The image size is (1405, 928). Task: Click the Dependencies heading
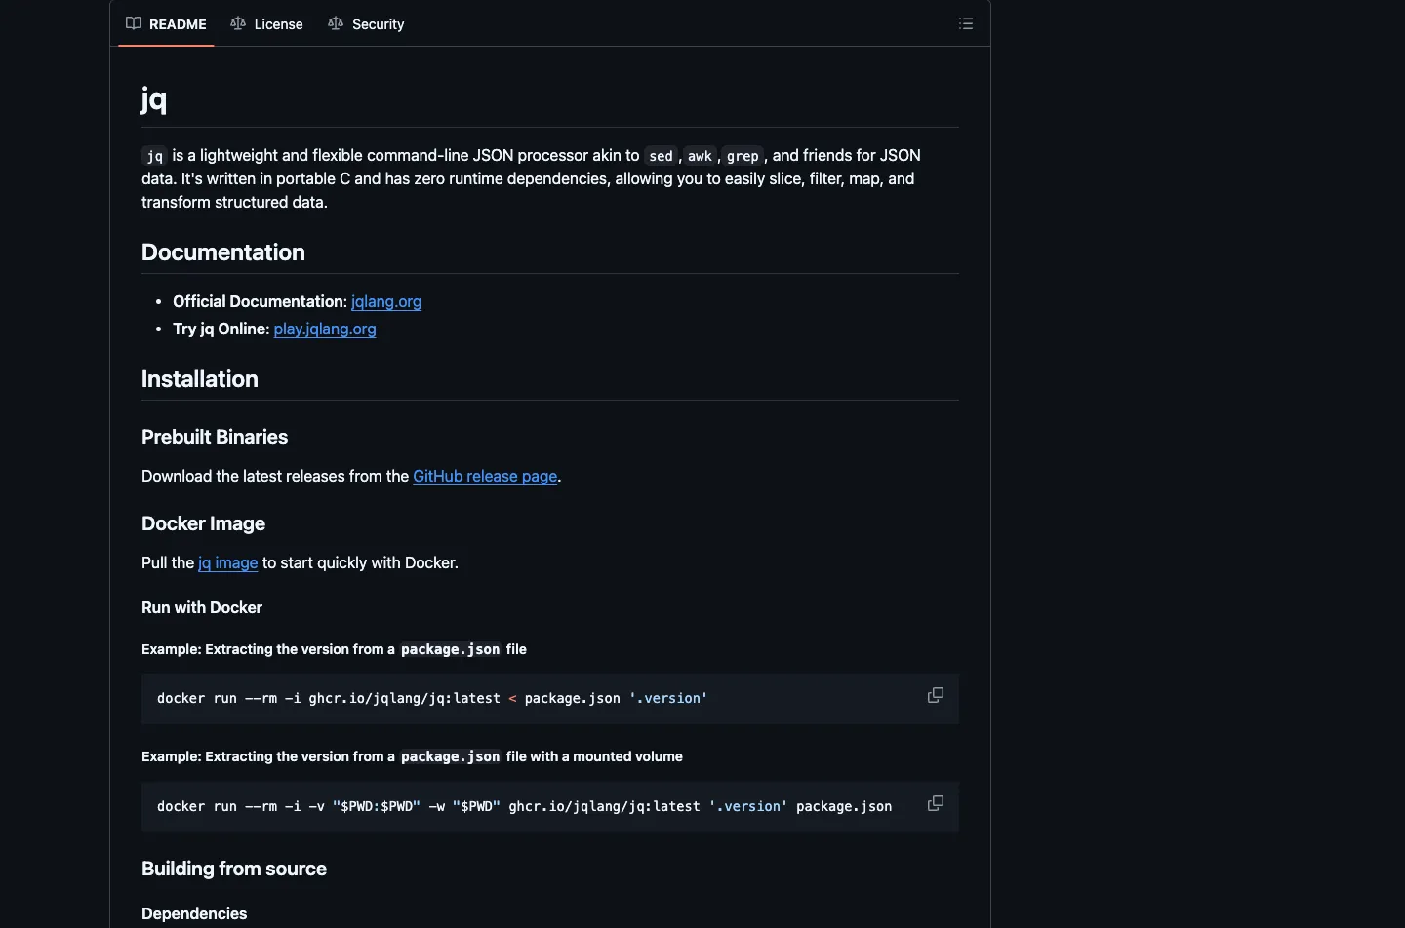click(194, 913)
